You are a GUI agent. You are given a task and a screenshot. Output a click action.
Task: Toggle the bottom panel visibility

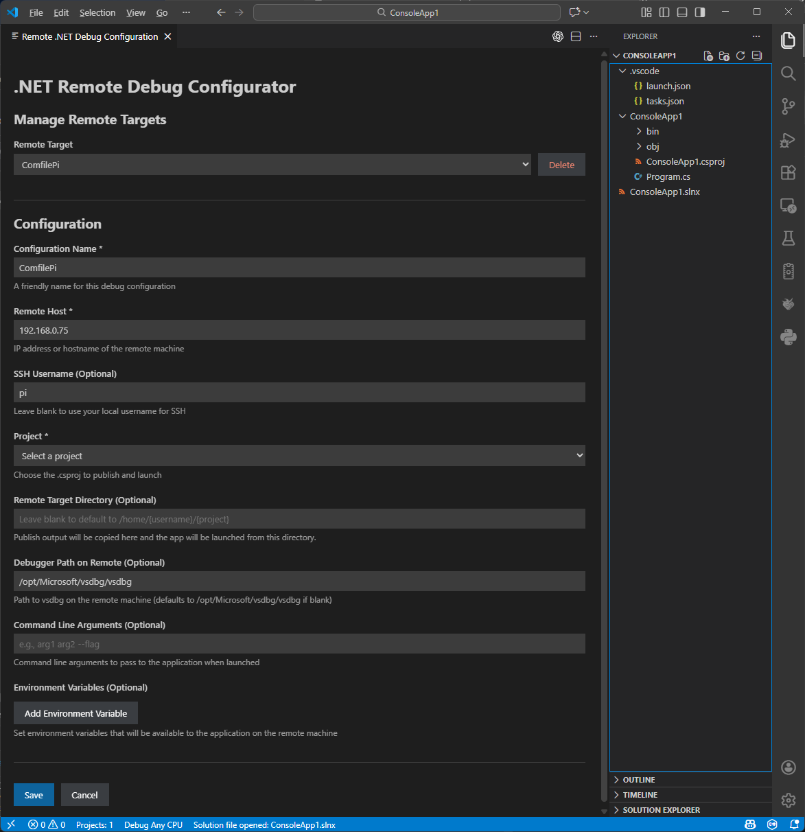click(x=682, y=12)
